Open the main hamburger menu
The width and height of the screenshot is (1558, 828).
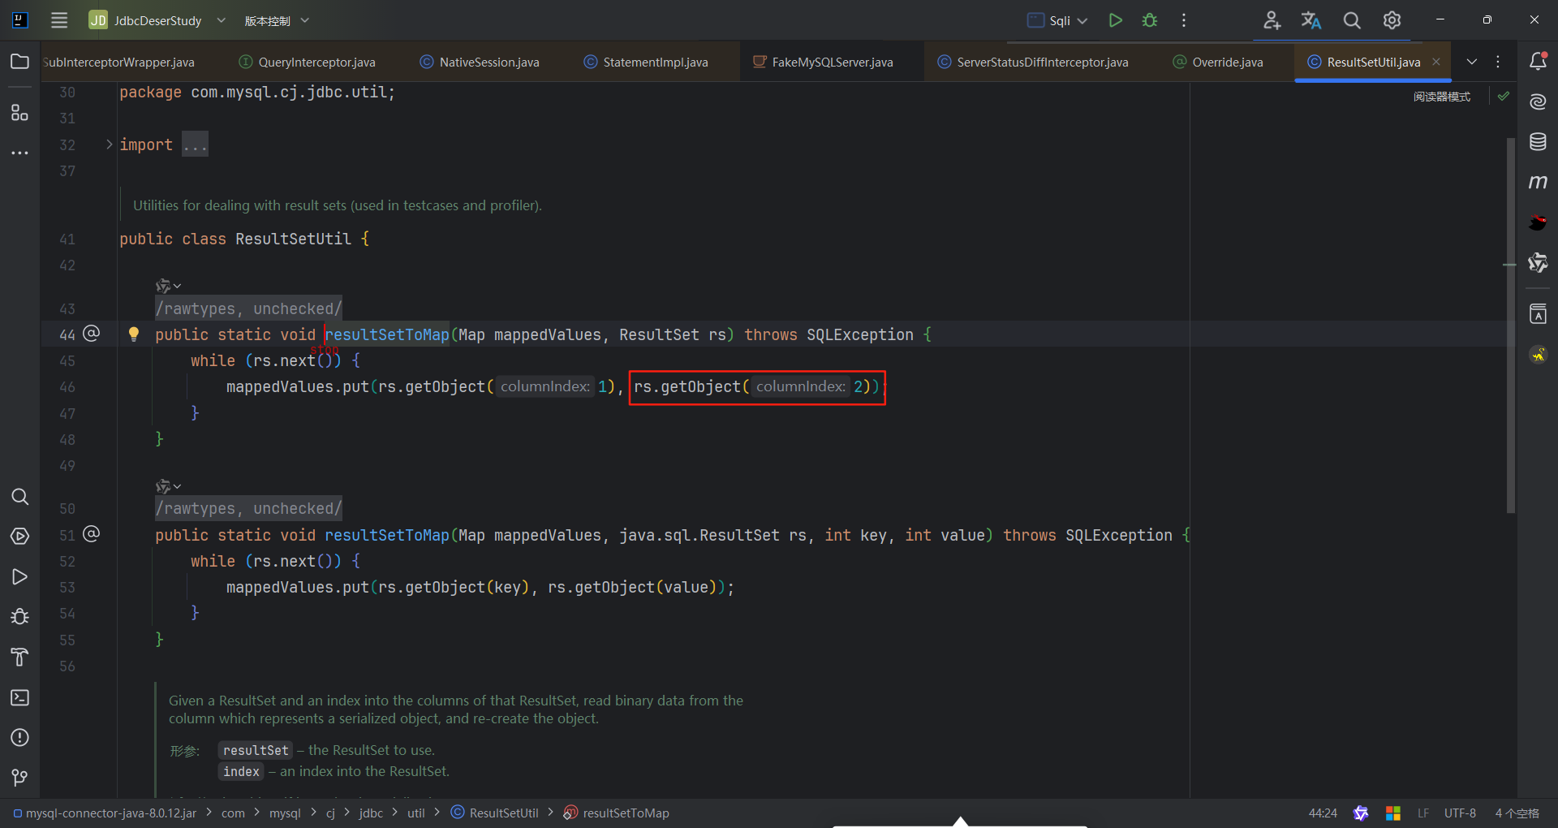point(59,20)
